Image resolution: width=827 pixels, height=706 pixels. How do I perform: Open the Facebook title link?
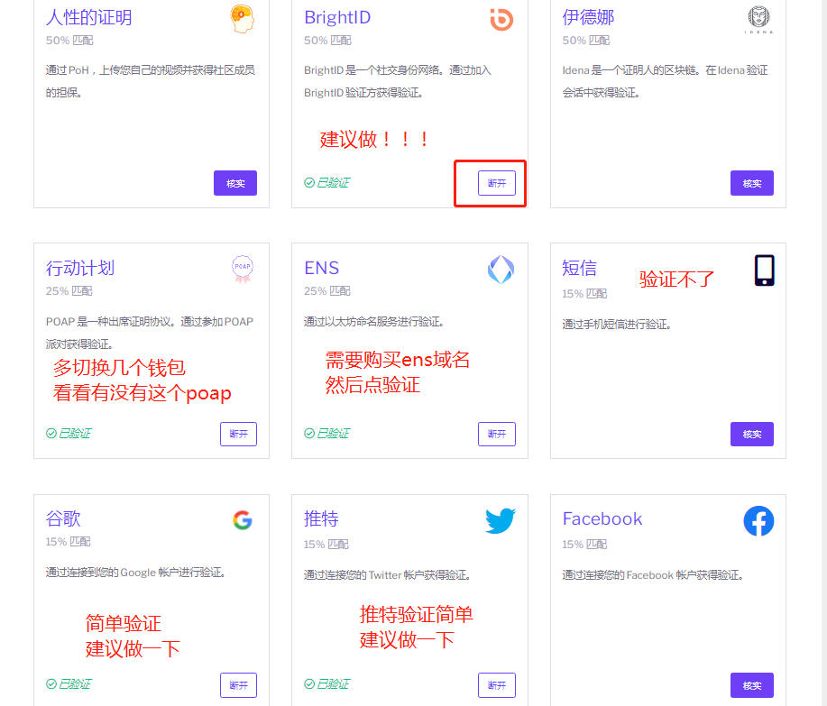(602, 518)
